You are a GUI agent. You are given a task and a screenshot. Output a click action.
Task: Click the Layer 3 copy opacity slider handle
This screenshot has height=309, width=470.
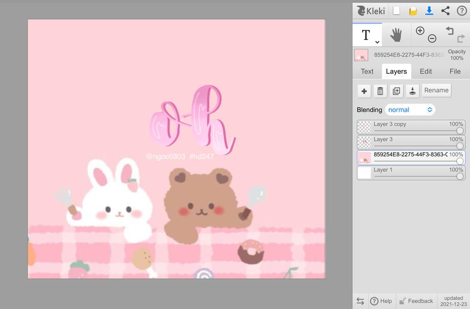click(x=460, y=131)
